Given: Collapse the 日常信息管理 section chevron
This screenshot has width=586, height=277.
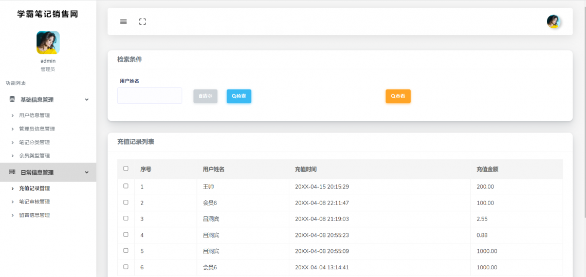Looking at the screenshot, I should pyautogui.click(x=87, y=172).
